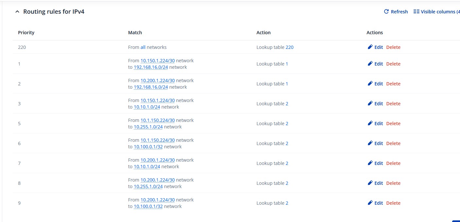The height and width of the screenshot is (222, 460).
Task: Delete the priority 220 all networks rule
Action: (x=393, y=47)
